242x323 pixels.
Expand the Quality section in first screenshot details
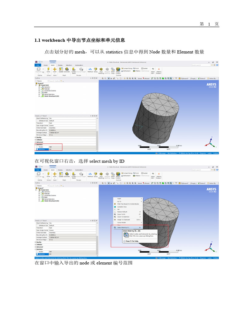tap(35, 138)
